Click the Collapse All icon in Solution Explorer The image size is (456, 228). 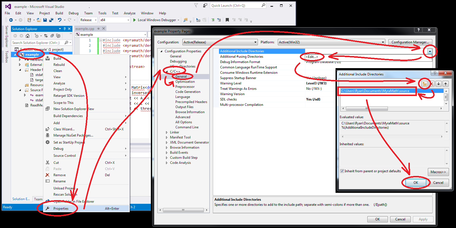click(x=52, y=36)
